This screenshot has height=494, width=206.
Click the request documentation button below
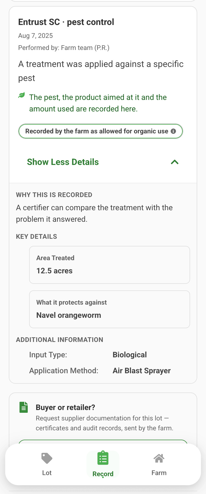point(103,442)
